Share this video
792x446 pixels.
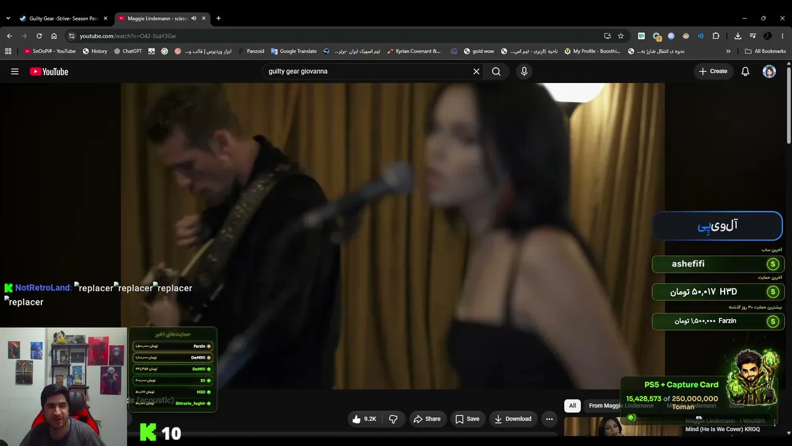click(427, 419)
